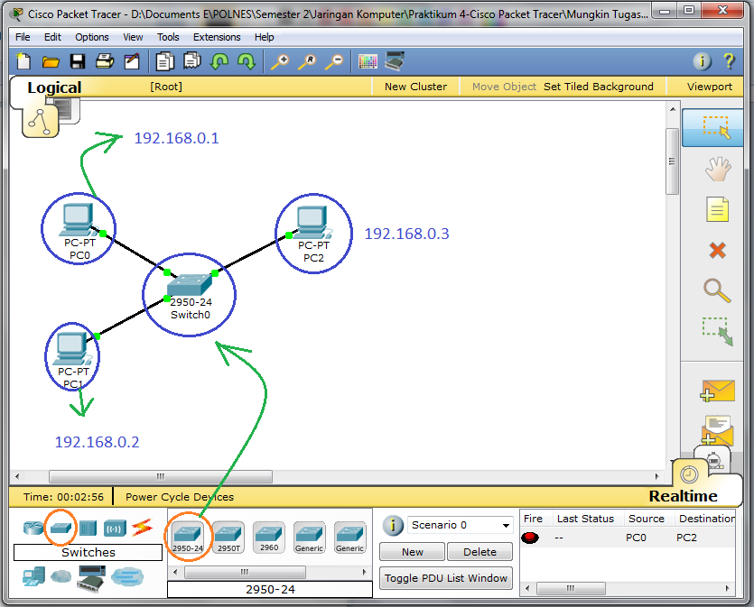Click Power Cycle Devices button
This screenshot has width=754, height=607.
[180, 497]
